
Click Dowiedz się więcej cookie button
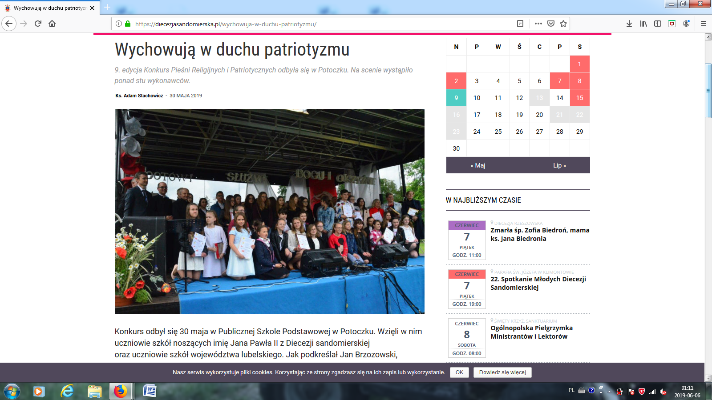pyautogui.click(x=502, y=372)
